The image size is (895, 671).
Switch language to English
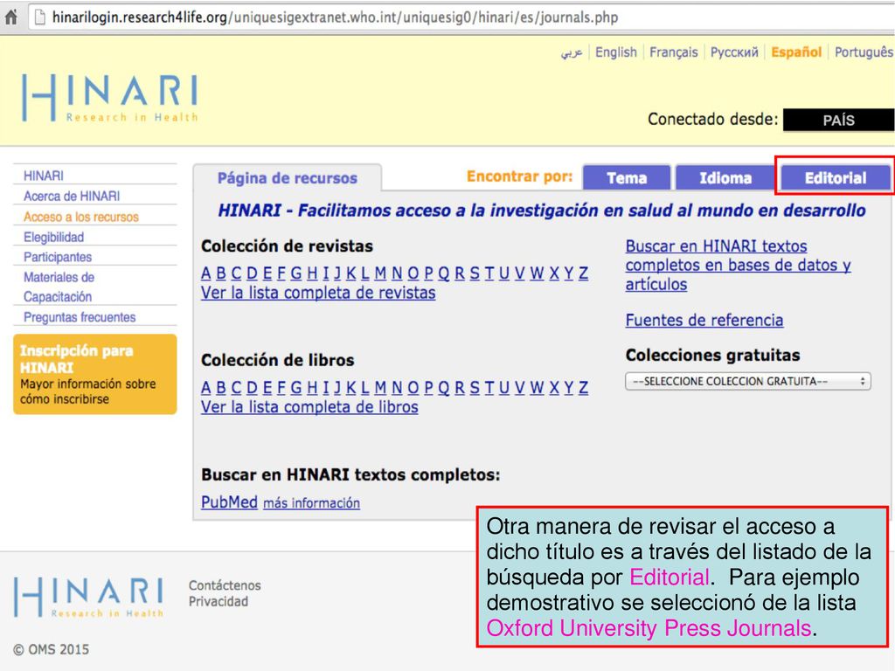point(616,52)
